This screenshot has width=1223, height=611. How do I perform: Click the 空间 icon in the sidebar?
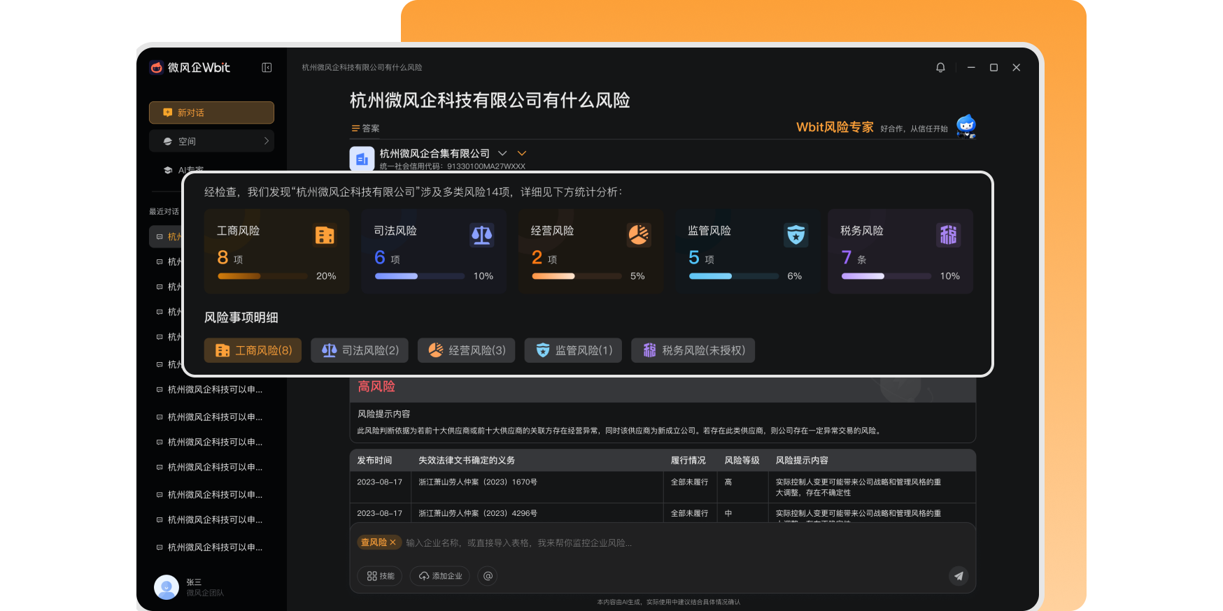point(168,141)
